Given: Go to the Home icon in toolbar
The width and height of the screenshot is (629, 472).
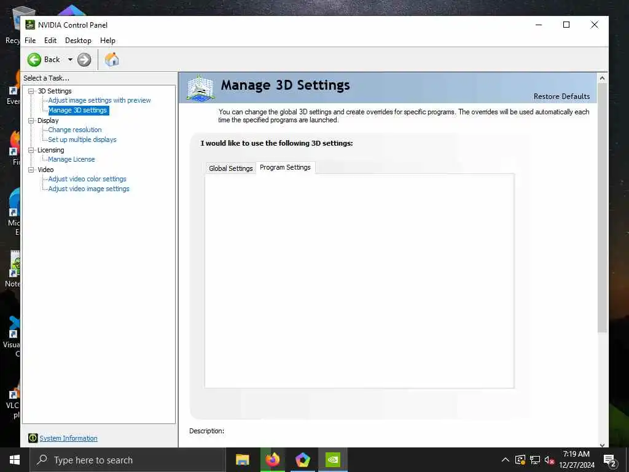Looking at the screenshot, I should coord(112,60).
